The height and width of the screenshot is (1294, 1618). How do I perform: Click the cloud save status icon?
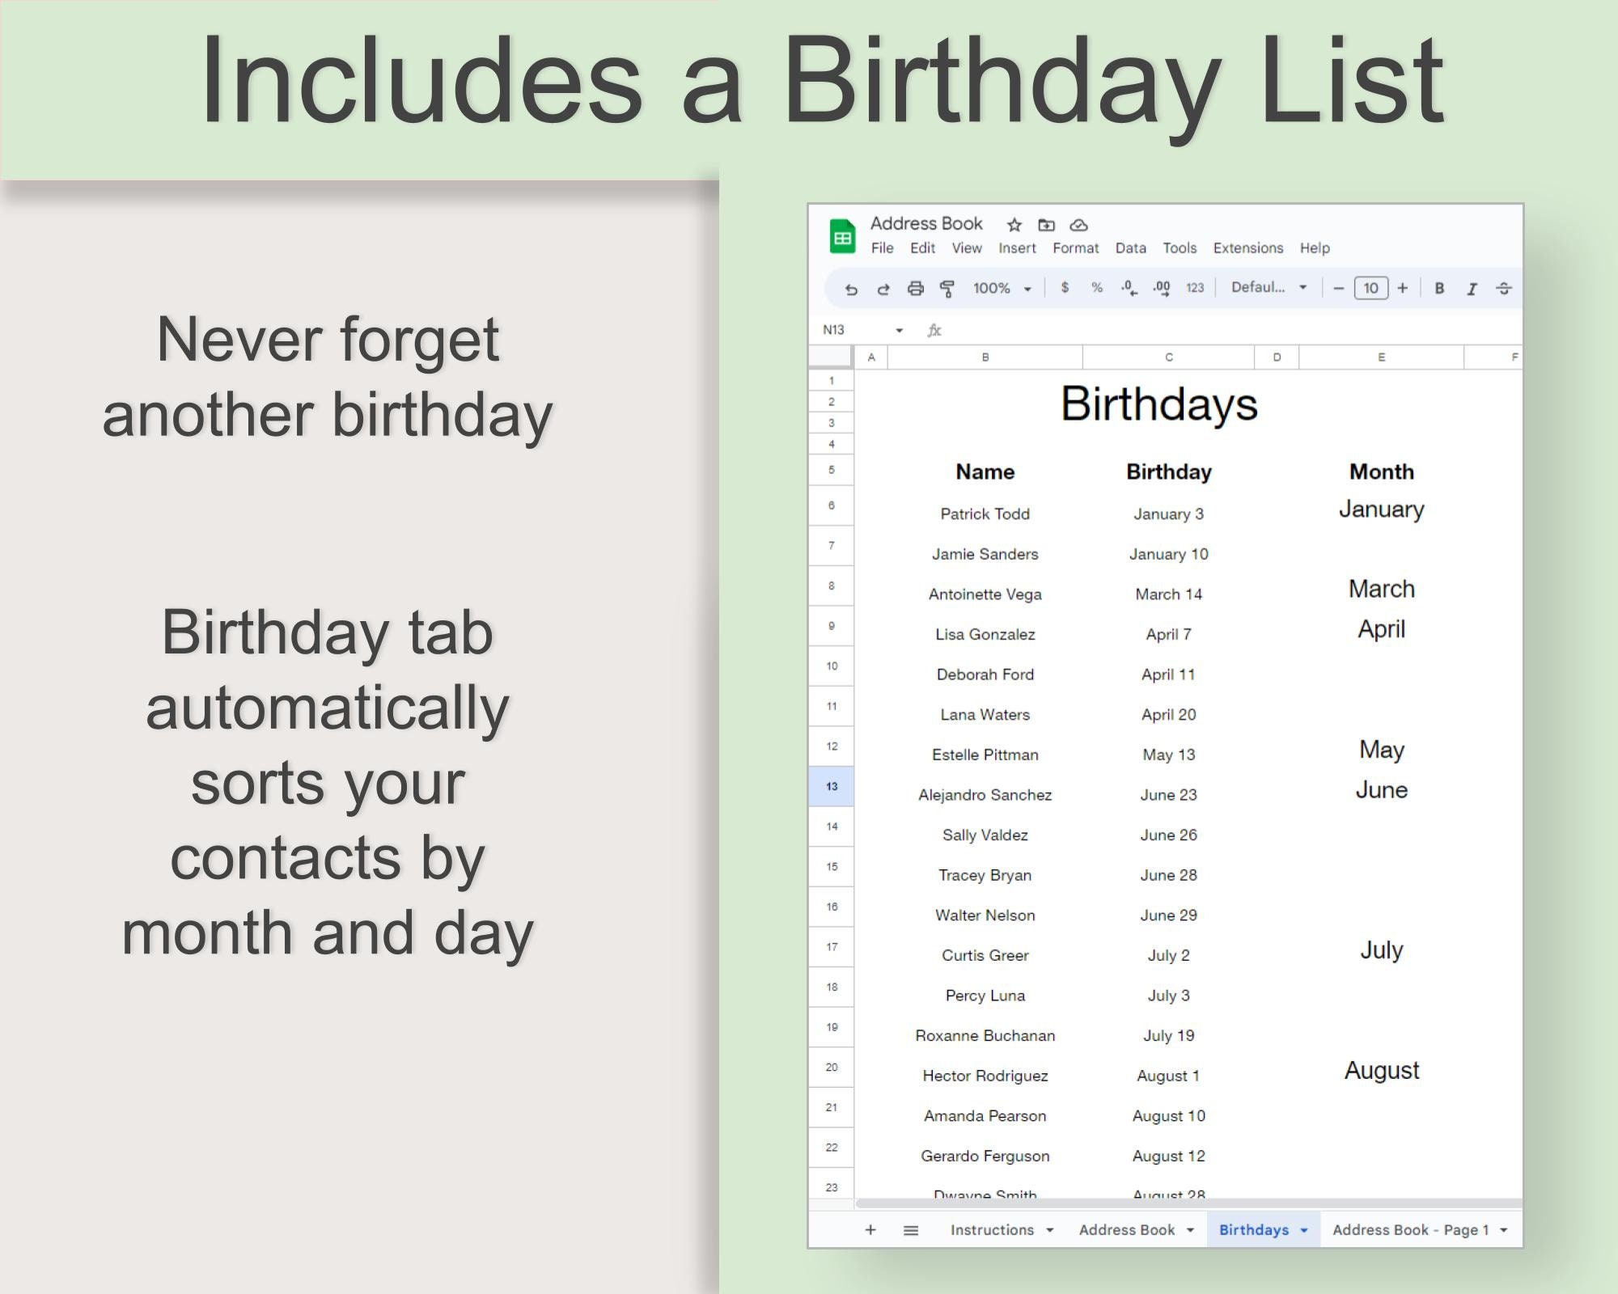coord(1080,226)
